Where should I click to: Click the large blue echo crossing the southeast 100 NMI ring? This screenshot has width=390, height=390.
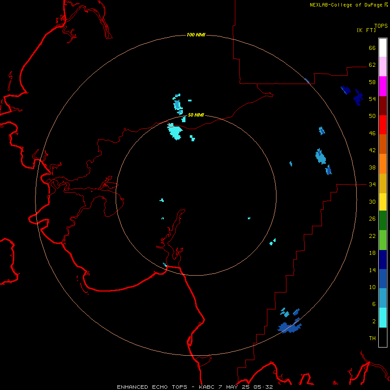click(290, 327)
